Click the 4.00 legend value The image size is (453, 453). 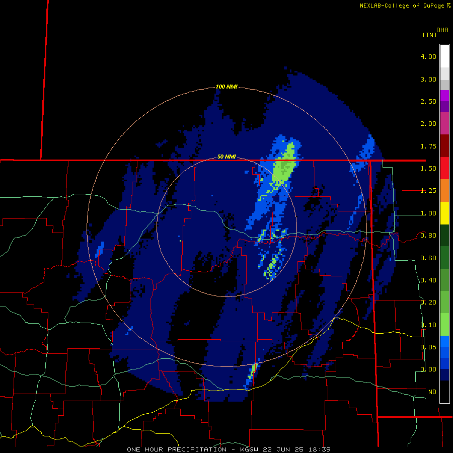pyautogui.click(x=428, y=56)
